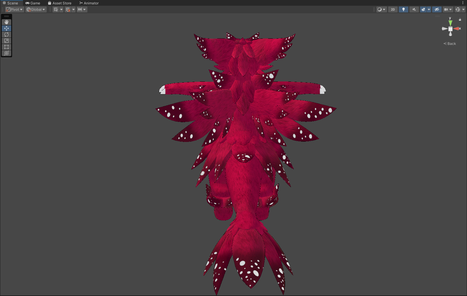
Task: Select the Rect tool
Action: [x=6, y=47]
